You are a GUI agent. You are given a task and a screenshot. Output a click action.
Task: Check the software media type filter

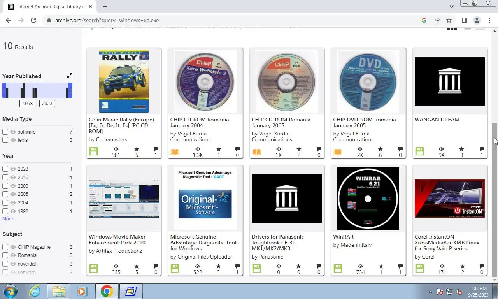click(x=5, y=132)
